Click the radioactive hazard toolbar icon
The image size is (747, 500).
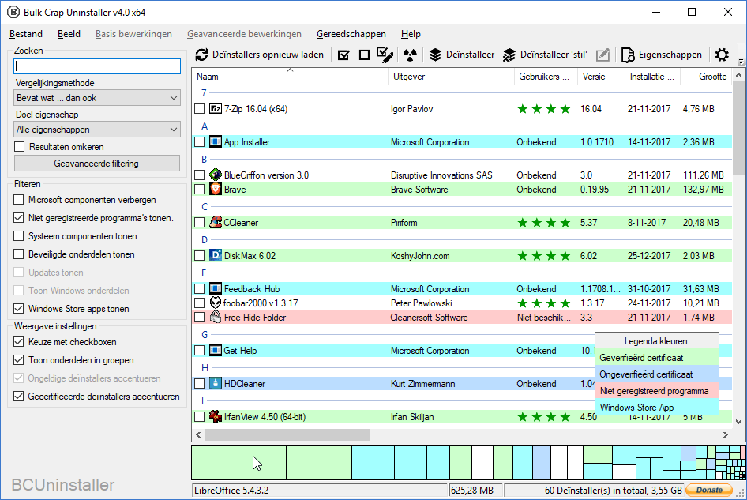click(x=408, y=55)
